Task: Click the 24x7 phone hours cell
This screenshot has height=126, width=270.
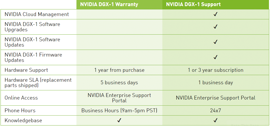Action: [x=216, y=110]
